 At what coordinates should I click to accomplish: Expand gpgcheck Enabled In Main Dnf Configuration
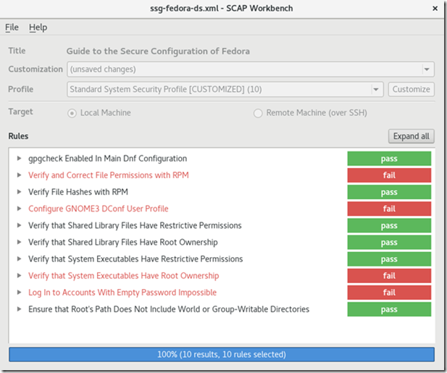[19, 159]
